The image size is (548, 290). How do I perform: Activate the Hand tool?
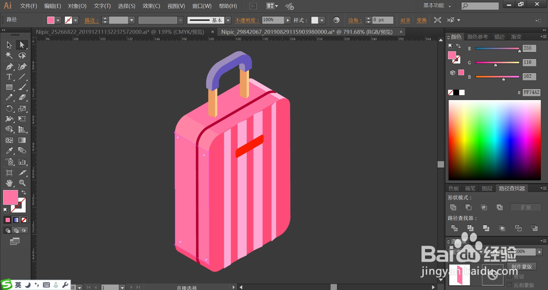click(9, 183)
